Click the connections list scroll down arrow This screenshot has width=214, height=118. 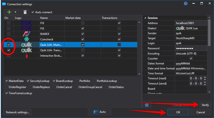[x=139, y=74]
